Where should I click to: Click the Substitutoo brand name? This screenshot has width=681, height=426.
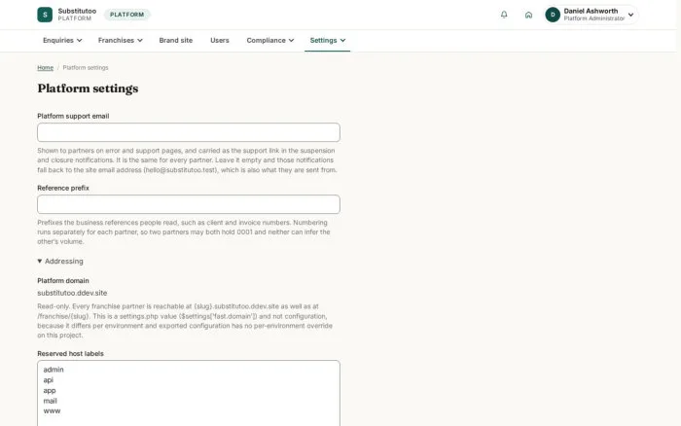[x=77, y=11]
